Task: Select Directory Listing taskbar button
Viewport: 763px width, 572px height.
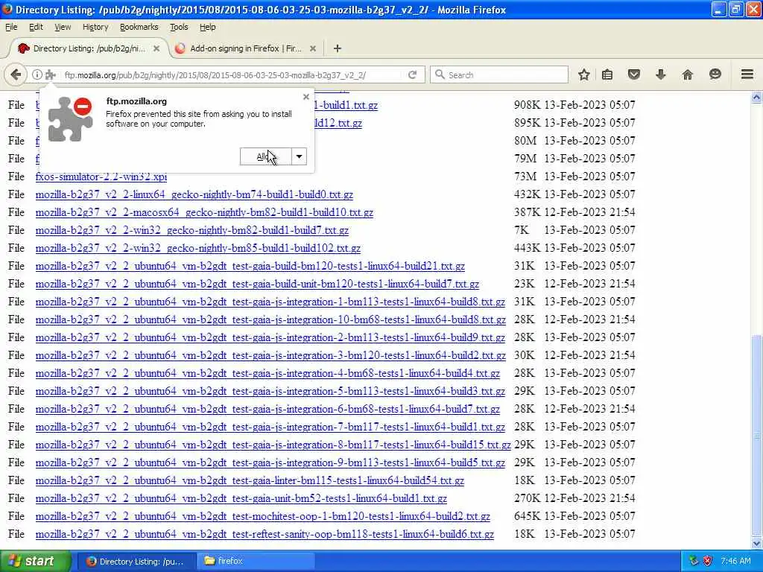Action: point(136,562)
